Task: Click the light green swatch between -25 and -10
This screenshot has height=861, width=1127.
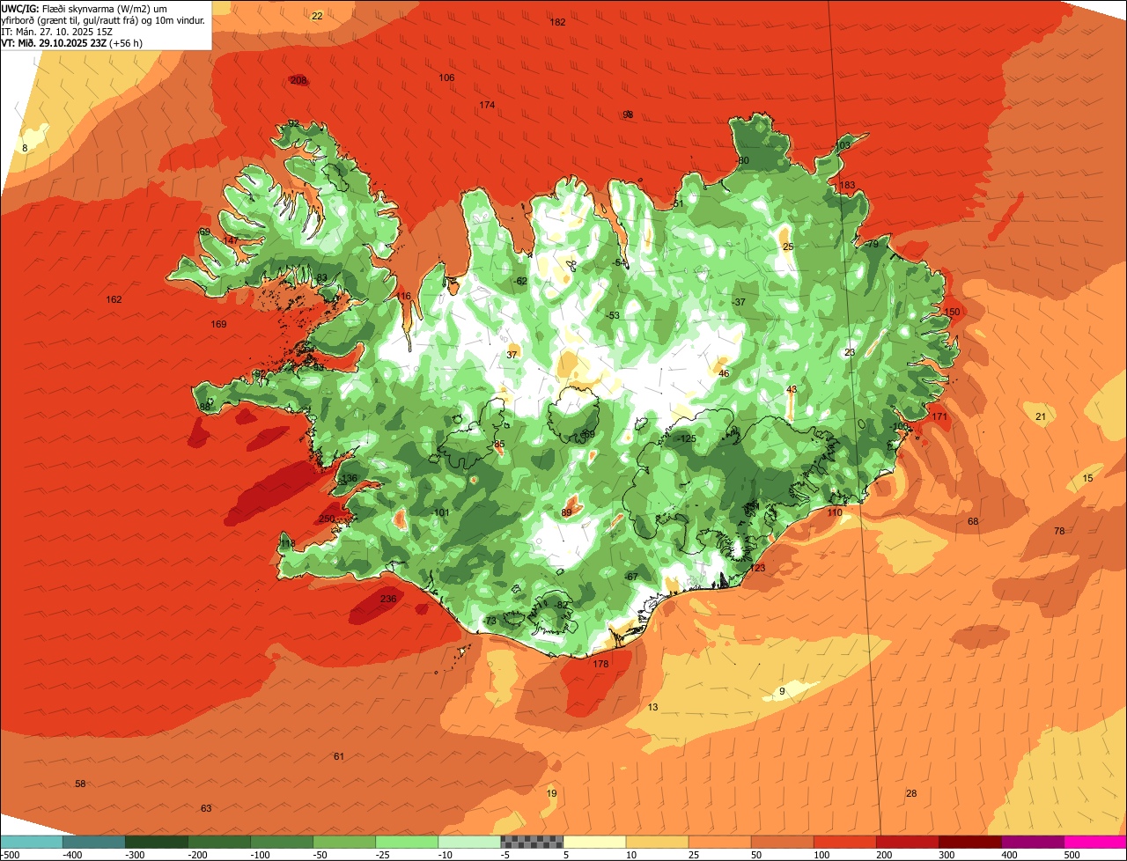Action: point(407,842)
